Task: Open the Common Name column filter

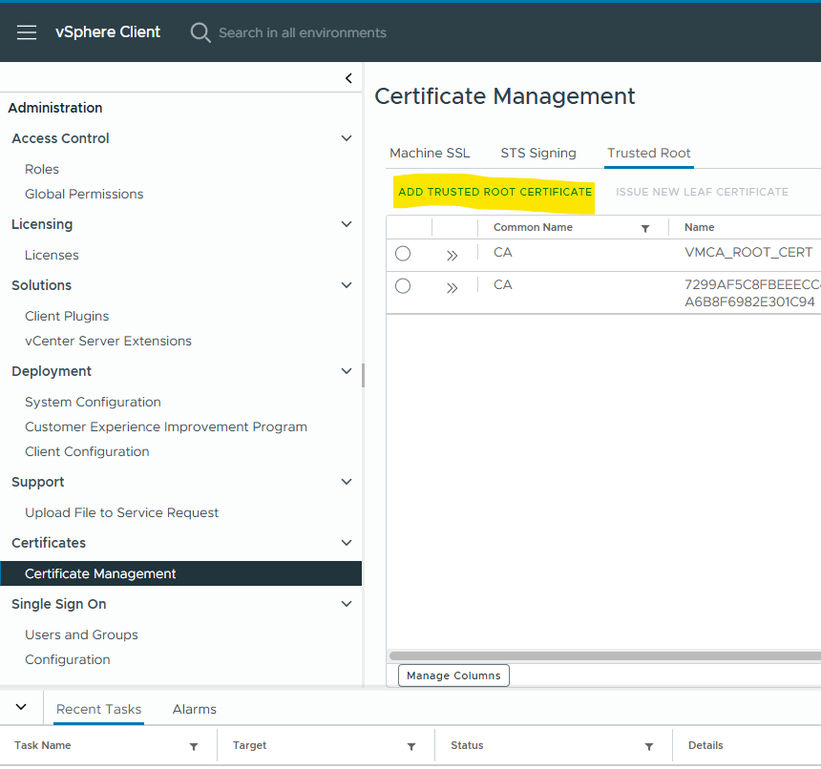Action: click(x=645, y=227)
